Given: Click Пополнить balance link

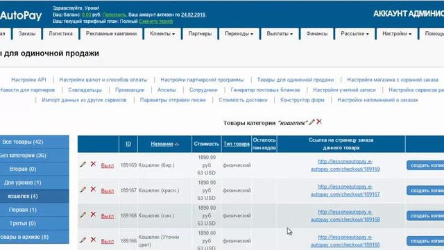Looking at the screenshot, I should click(x=114, y=15).
